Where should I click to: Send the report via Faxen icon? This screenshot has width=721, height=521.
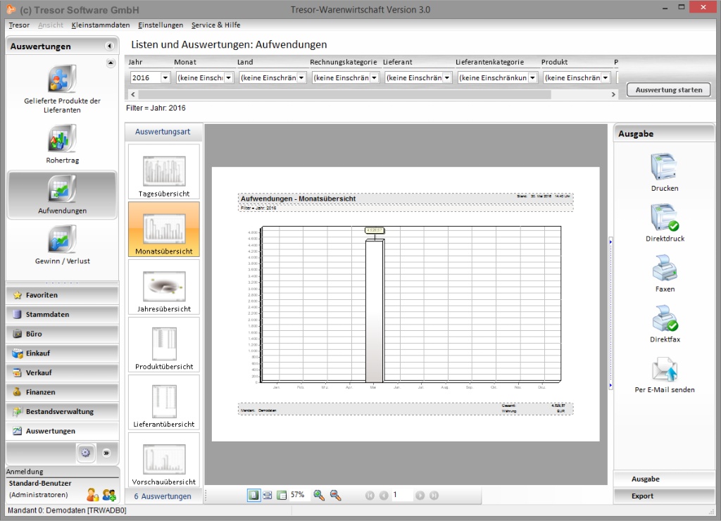(x=664, y=268)
